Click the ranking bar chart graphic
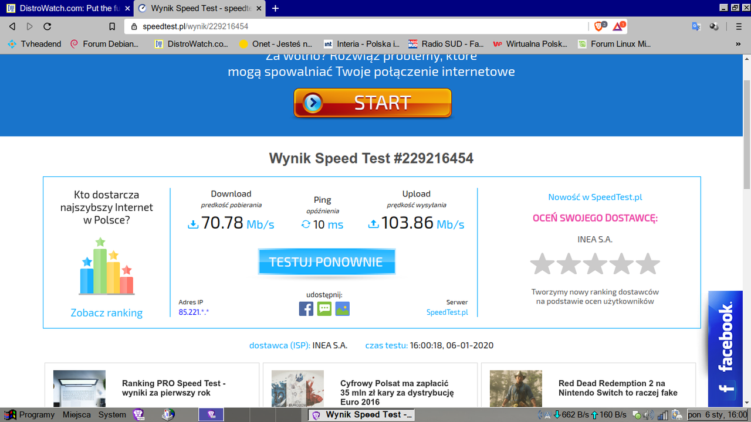751x422 pixels. [106, 267]
